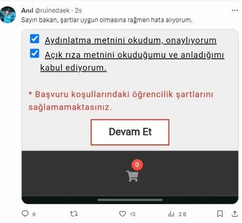This screenshot has height=223, width=242.
Task: Click the retweet icon
Action: (74, 214)
